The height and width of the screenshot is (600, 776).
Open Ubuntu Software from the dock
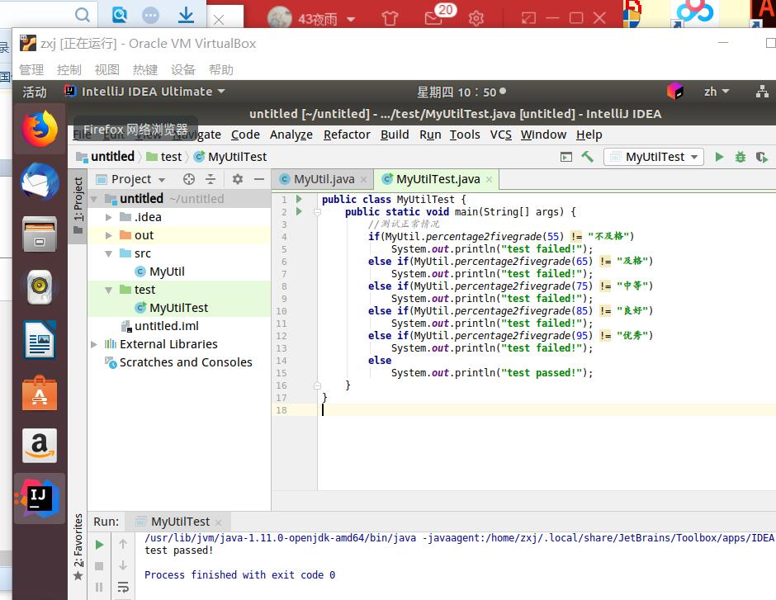click(40, 394)
